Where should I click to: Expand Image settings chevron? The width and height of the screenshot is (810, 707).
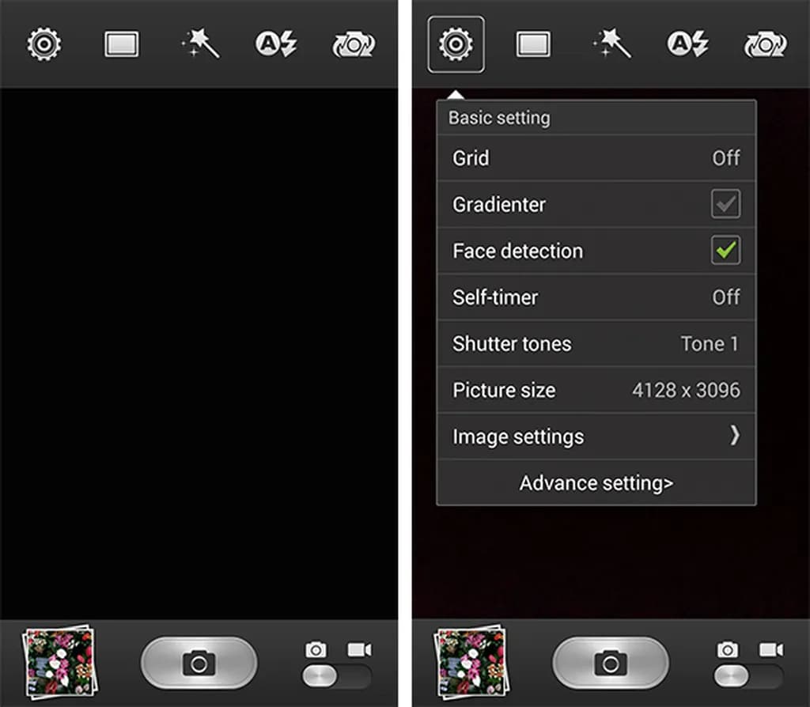pyautogui.click(x=735, y=436)
